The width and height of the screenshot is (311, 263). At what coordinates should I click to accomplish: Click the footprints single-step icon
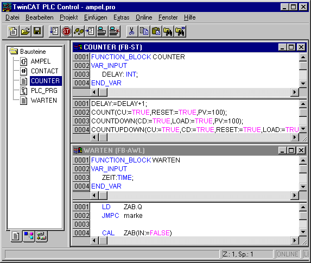pyautogui.click(x=78, y=32)
